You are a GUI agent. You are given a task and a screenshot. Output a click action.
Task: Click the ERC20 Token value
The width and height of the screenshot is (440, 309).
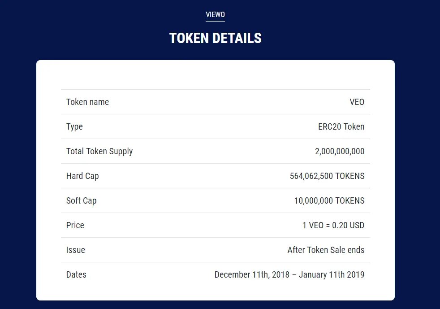341,126
